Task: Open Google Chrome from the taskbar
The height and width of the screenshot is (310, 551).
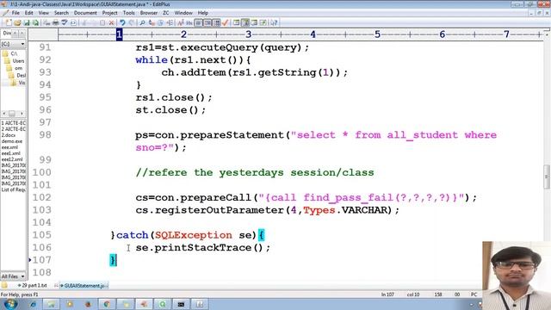Action: coord(107,304)
